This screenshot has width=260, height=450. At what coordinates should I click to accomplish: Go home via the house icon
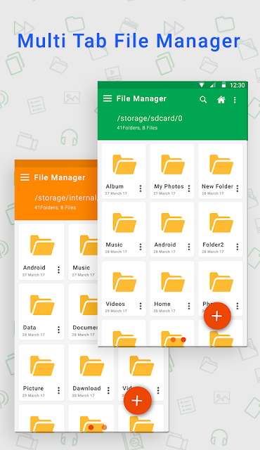pos(221,100)
